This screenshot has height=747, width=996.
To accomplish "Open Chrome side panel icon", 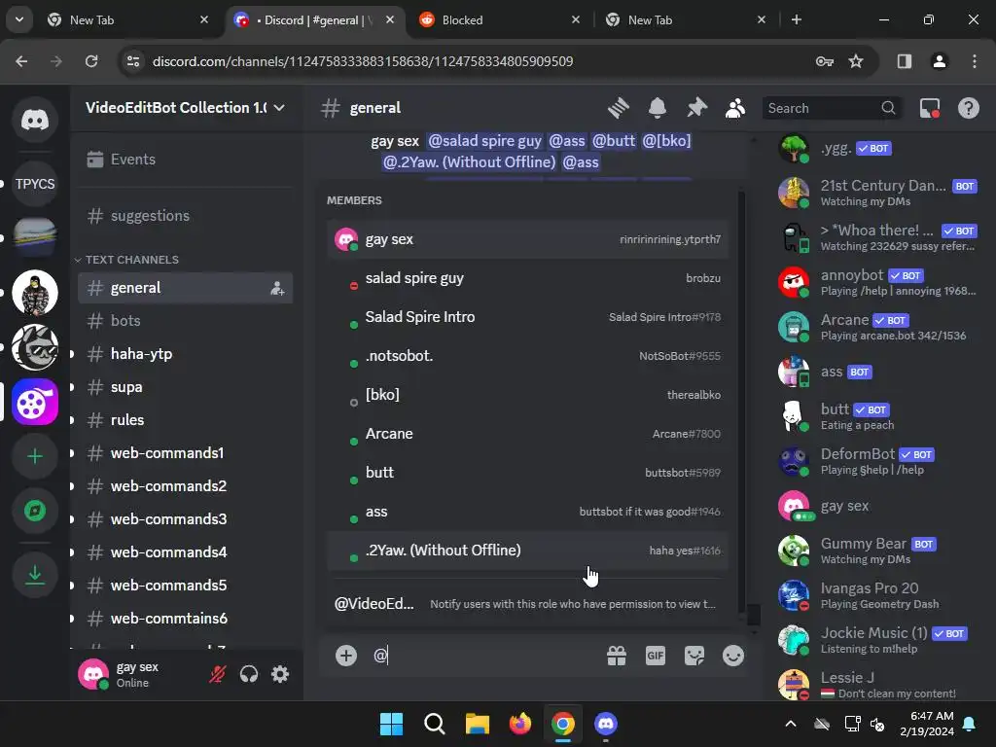I will [x=905, y=61].
